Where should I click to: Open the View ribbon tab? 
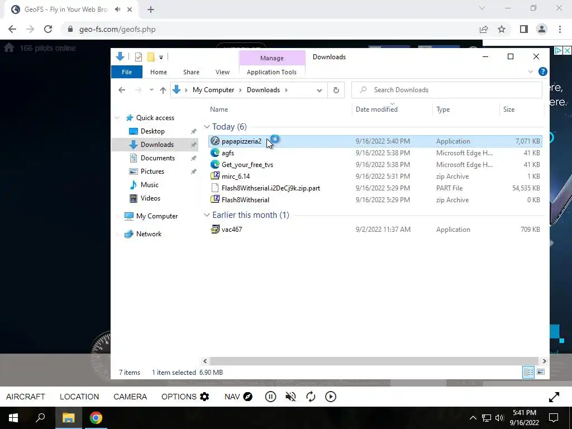coord(222,72)
